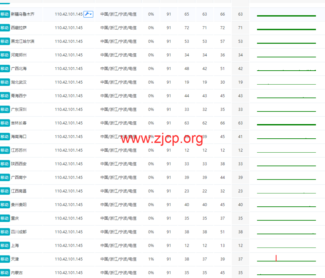Click the 0% loss value for 西藏拉萨
The height and width of the screenshot is (278, 325).
(x=151, y=28)
